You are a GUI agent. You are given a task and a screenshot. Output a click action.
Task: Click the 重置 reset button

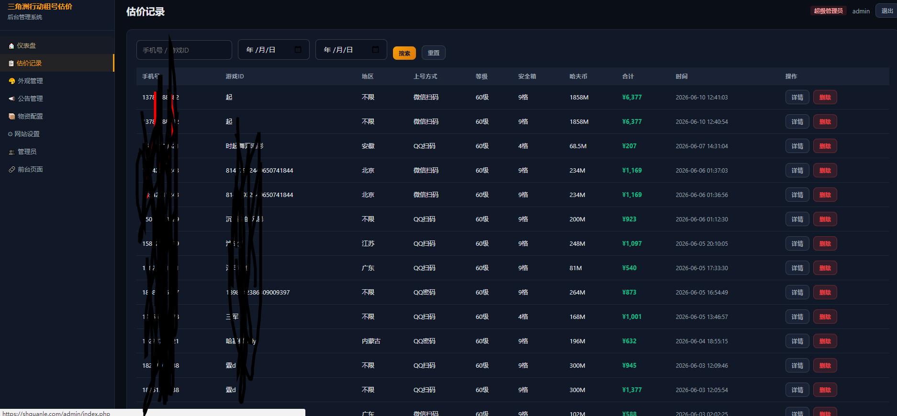pyautogui.click(x=434, y=53)
